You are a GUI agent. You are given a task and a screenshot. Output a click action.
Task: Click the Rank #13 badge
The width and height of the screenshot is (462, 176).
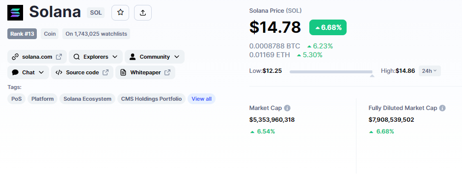point(22,34)
